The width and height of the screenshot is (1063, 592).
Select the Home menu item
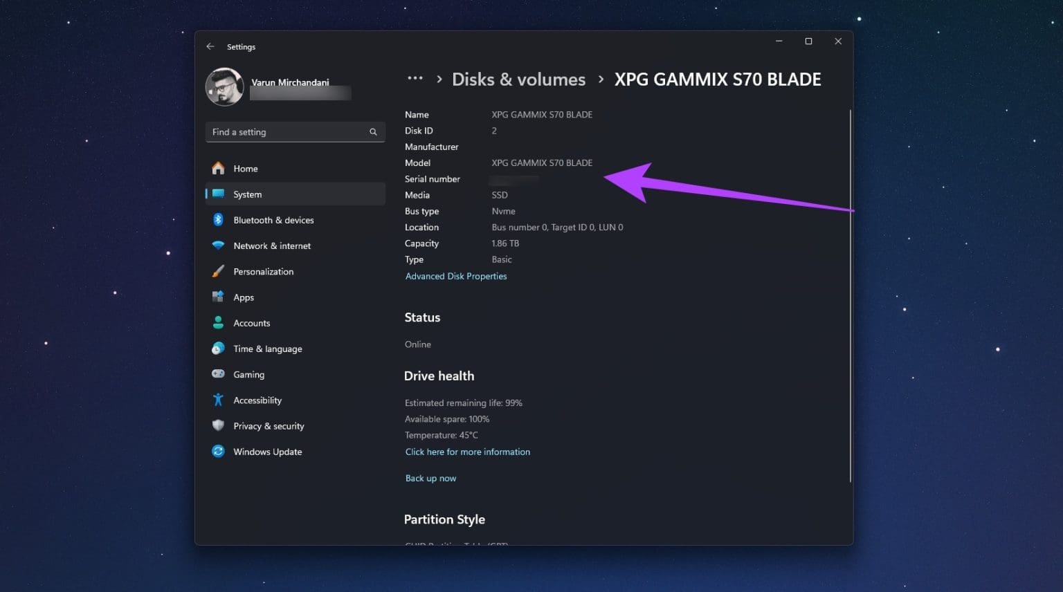[246, 168]
